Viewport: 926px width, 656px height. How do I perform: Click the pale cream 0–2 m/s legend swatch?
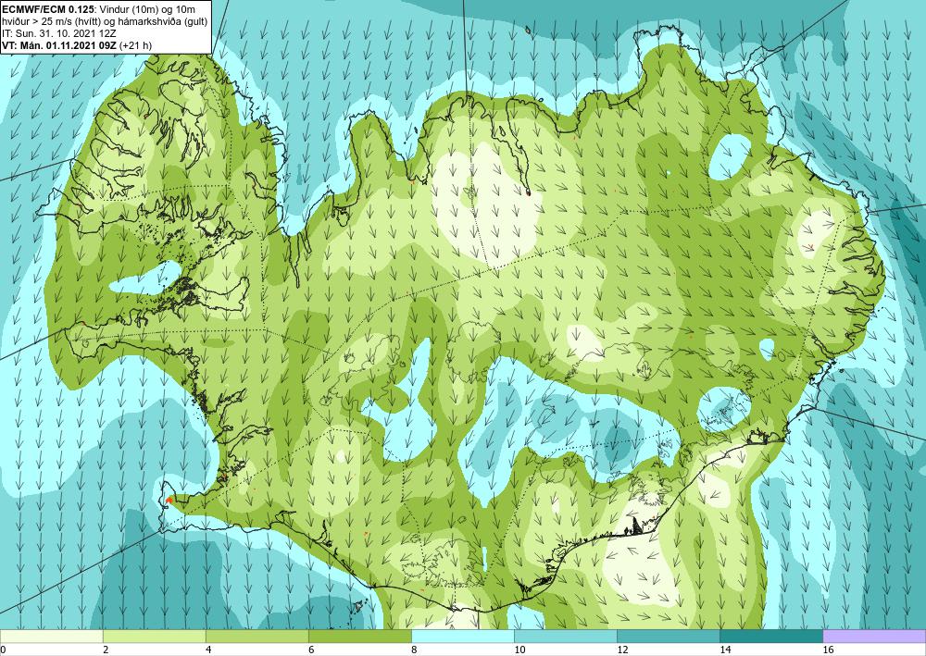tap(51, 636)
